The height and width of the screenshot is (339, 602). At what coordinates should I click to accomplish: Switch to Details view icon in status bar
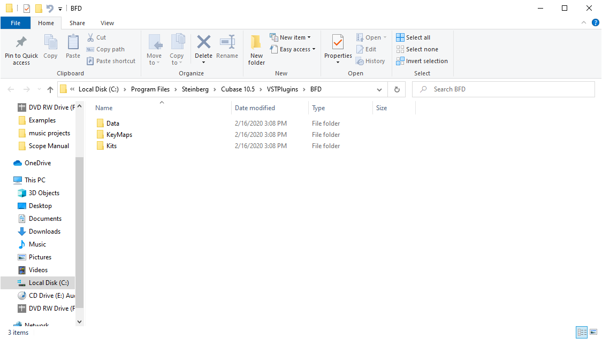[582, 332]
